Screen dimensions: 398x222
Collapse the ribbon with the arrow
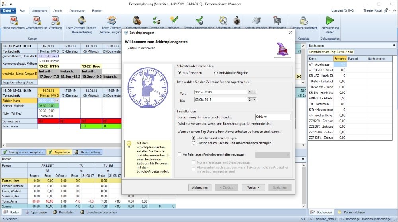click(394, 10)
